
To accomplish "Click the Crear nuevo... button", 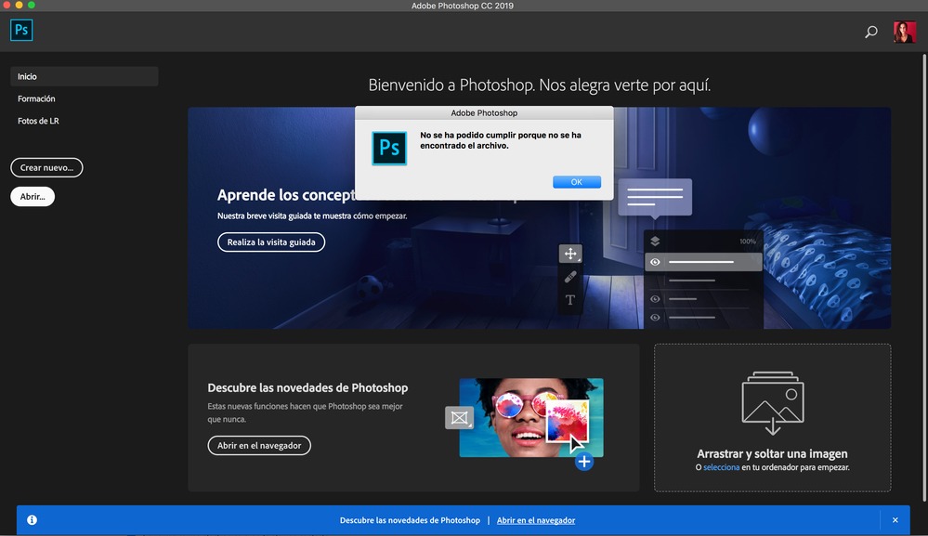I will (x=46, y=167).
